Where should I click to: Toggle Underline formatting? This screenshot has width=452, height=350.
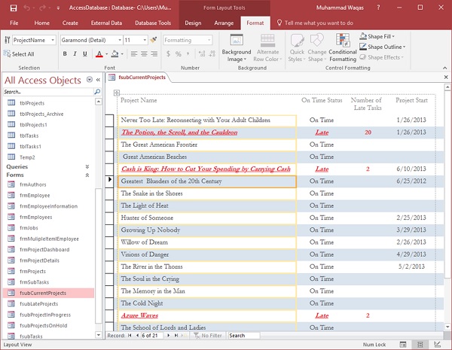click(86, 54)
